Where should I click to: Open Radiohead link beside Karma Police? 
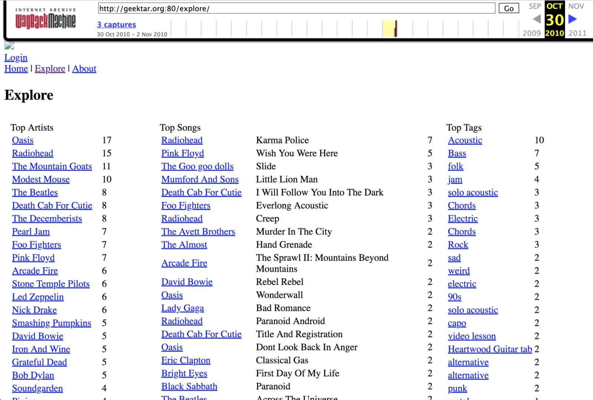pyautogui.click(x=182, y=140)
